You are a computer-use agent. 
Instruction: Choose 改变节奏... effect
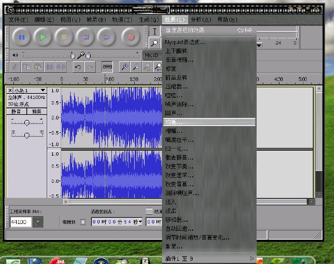pyautogui.click(x=209, y=167)
